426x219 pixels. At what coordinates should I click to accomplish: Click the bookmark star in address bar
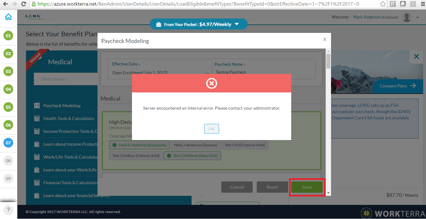(x=383, y=4)
